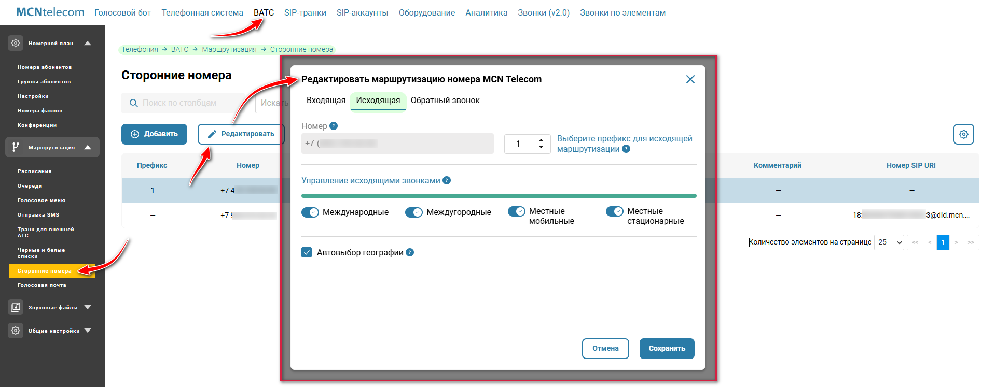Go to pagination page 1
This screenshot has width=996, height=387.
tap(943, 242)
